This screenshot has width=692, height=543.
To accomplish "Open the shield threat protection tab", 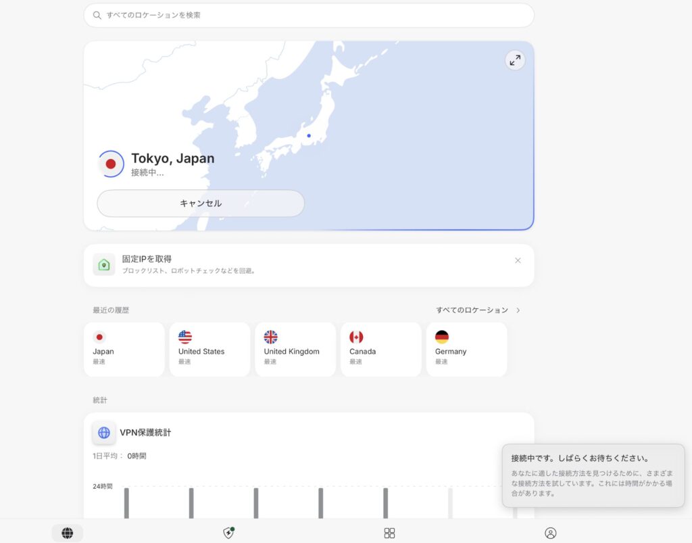I will click(x=228, y=533).
